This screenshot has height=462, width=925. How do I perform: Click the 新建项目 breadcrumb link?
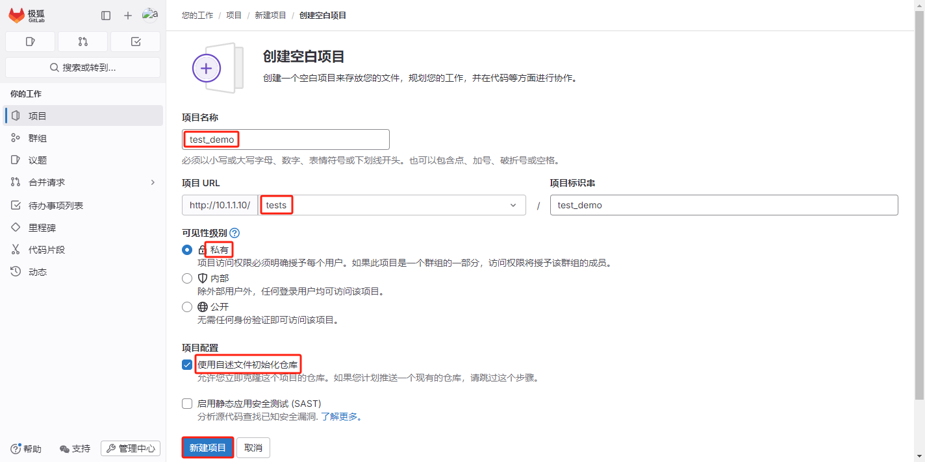click(x=270, y=15)
